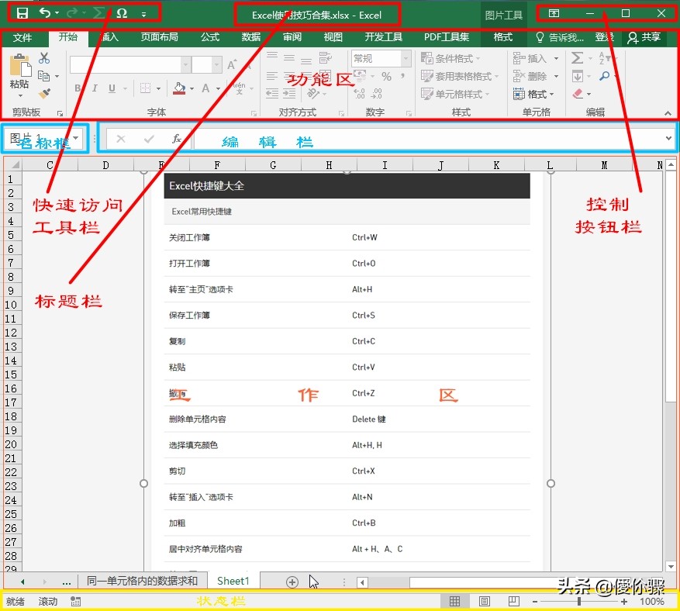Open the 文件 tab
Viewport: 680px width, 611px height.
[x=22, y=38]
